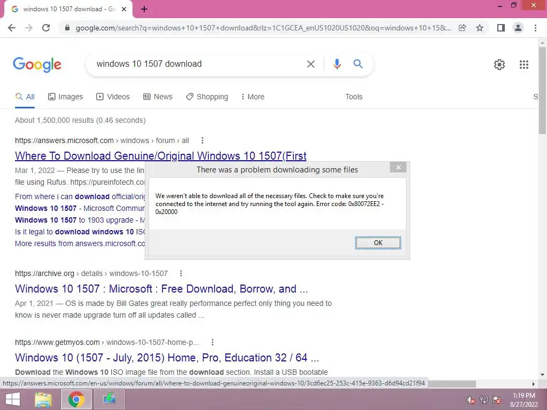This screenshot has width=547, height=410.
Task: Start voice search with the microphone icon
Action: click(x=337, y=64)
